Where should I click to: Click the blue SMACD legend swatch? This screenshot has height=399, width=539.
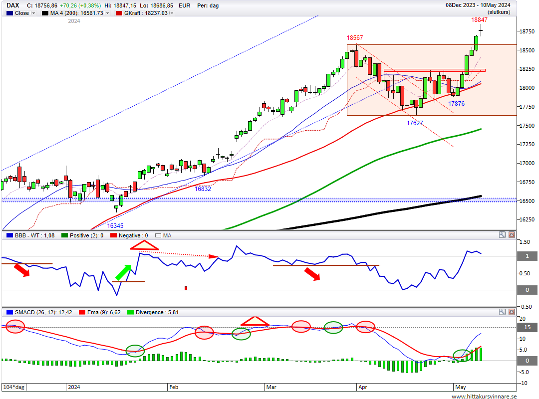(x=9, y=312)
